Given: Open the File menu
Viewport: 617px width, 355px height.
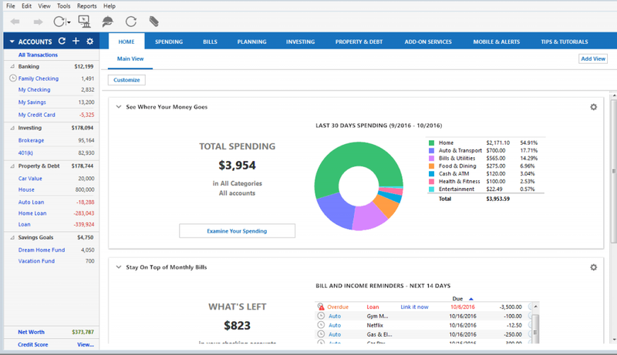Looking at the screenshot, I should (x=11, y=6).
